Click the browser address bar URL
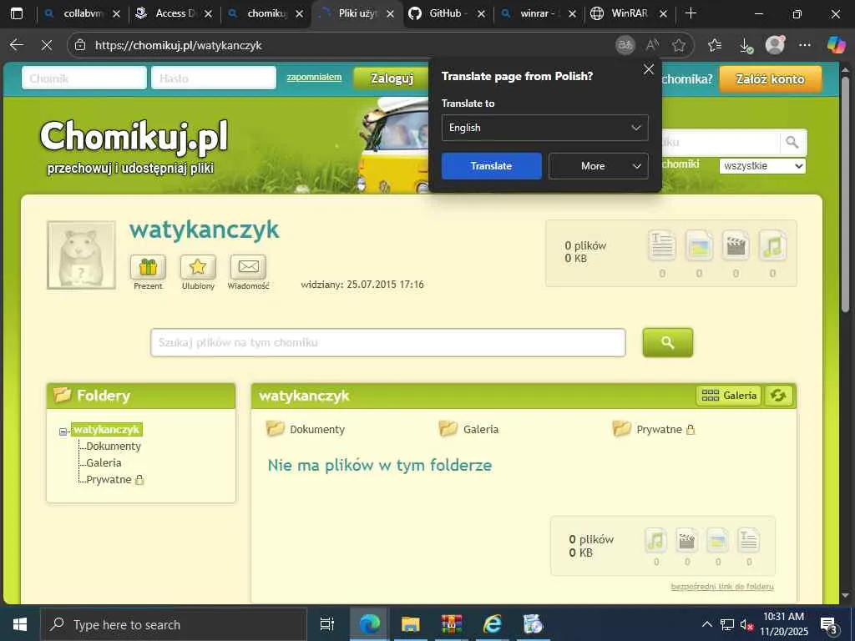The image size is (855, 641). pos(179,45)
